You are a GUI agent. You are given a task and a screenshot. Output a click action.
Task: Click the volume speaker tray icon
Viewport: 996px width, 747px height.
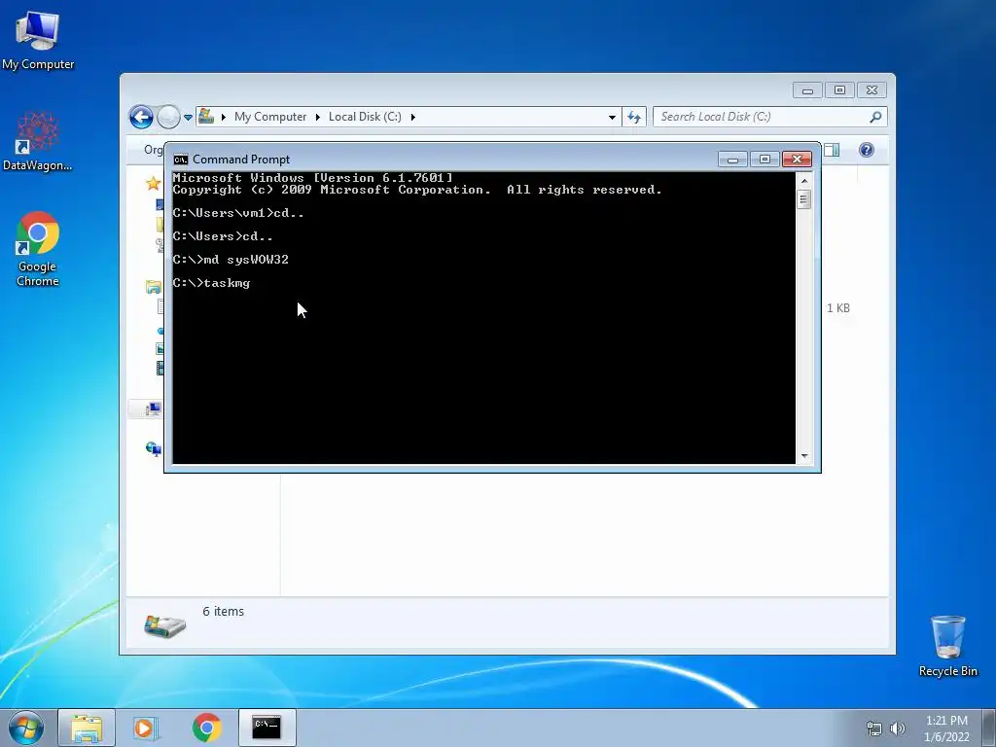[x=897, y=729]
